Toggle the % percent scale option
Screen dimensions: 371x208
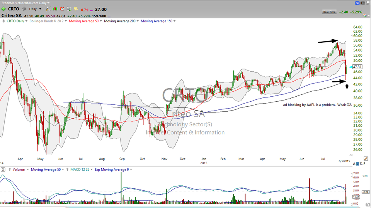click(x=361, y=164)
